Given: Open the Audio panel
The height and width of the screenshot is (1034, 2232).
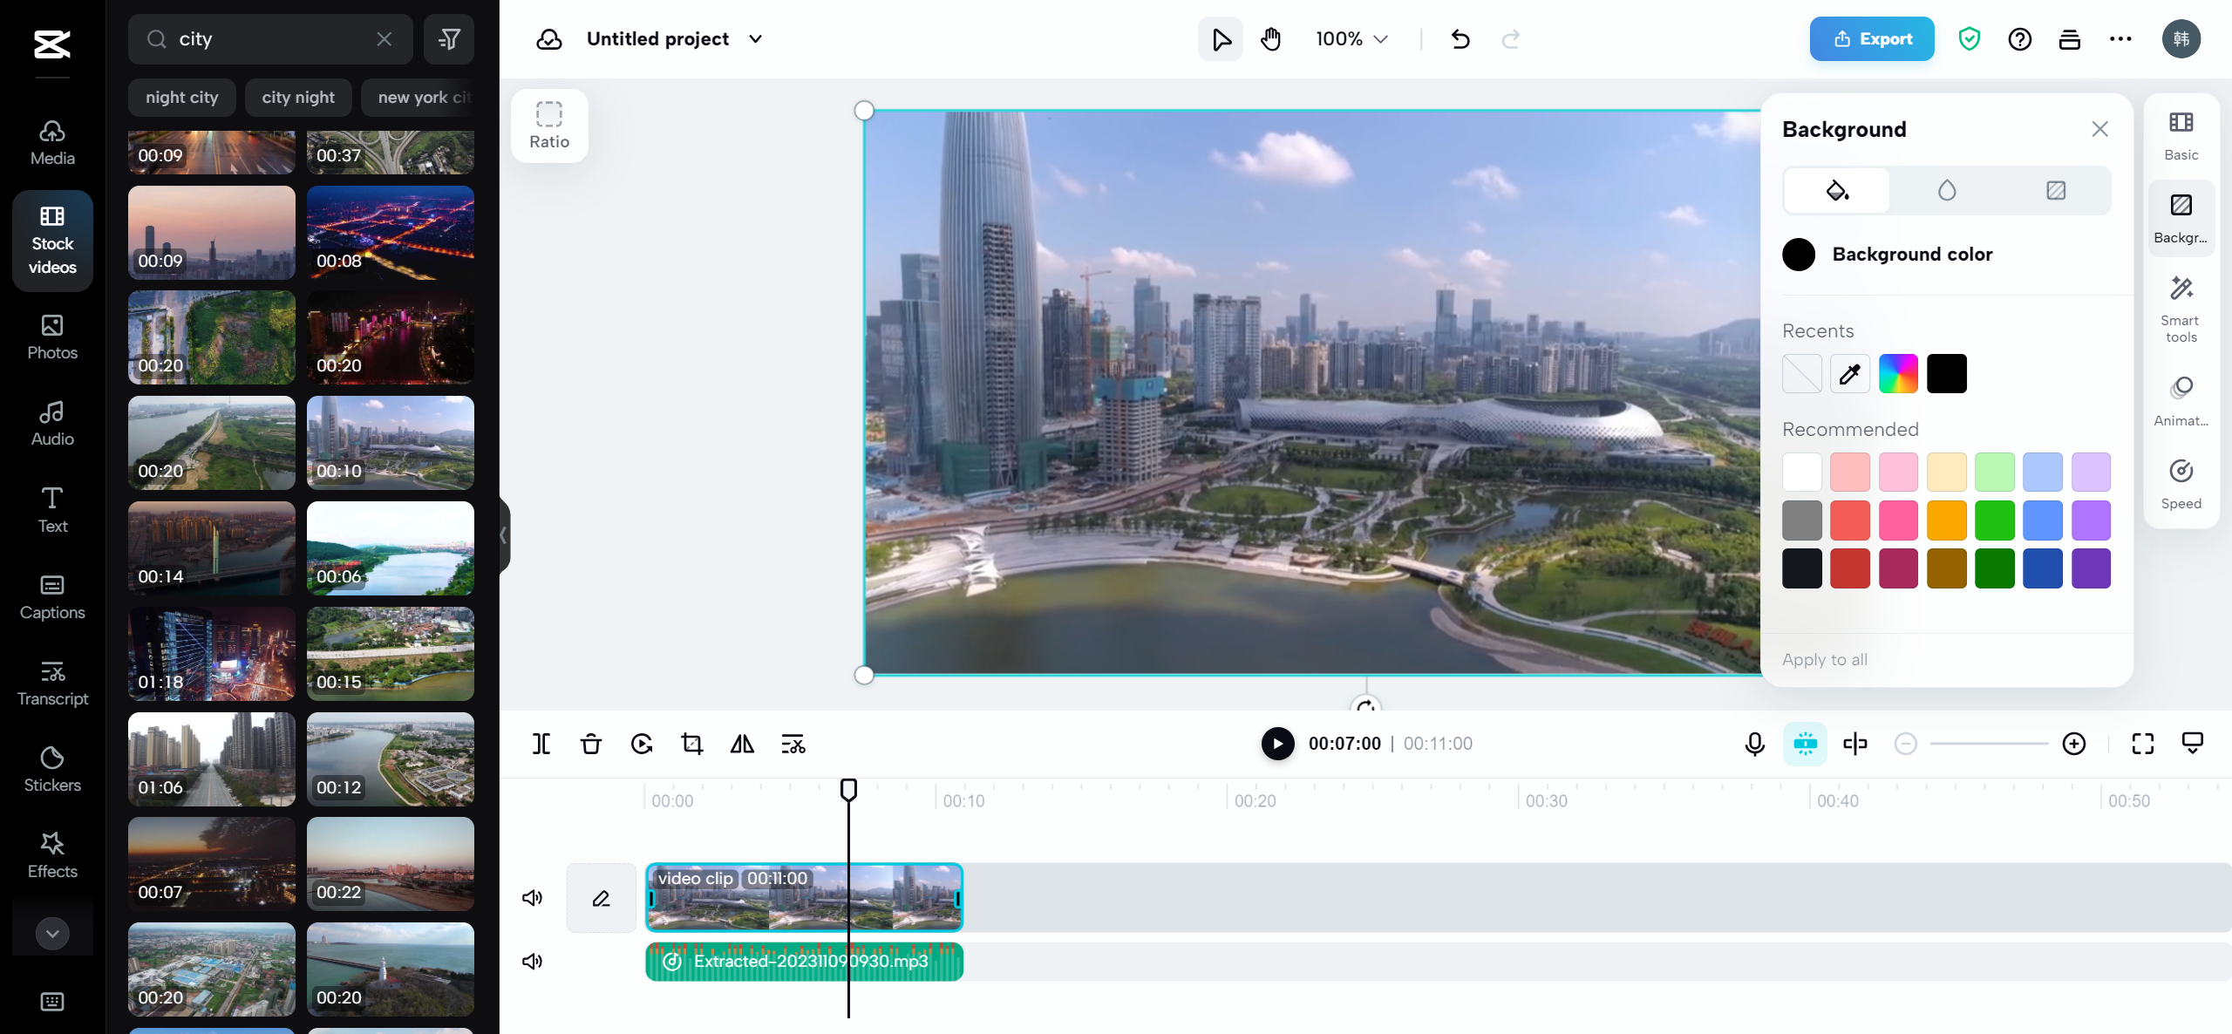Looking at the screenshot, I should point(52,424).
